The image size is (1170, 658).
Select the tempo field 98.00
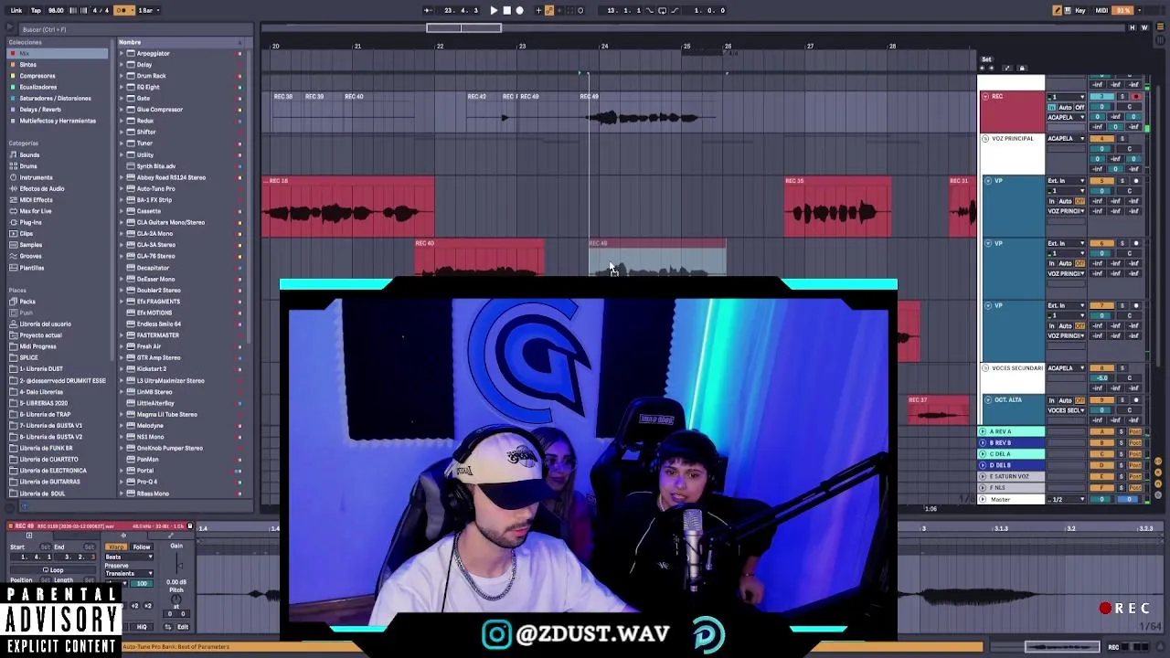tap(56, 10)
